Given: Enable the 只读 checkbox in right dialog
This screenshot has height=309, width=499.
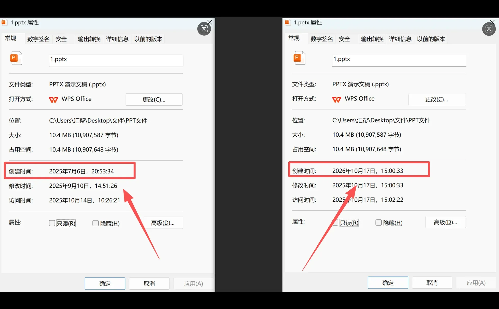Looking at the screenshot, I should click(335, 222).
